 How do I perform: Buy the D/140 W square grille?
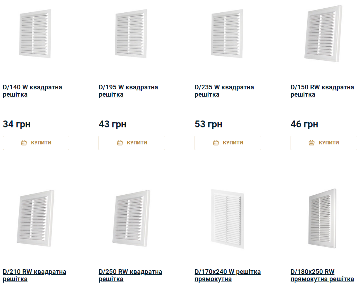[36, 143]
